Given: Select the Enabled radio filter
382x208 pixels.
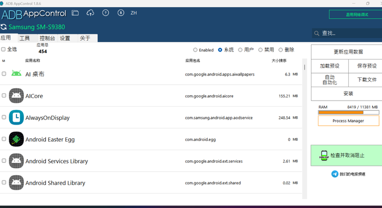Looking at the screenshot, I should (x=195, y=50).
